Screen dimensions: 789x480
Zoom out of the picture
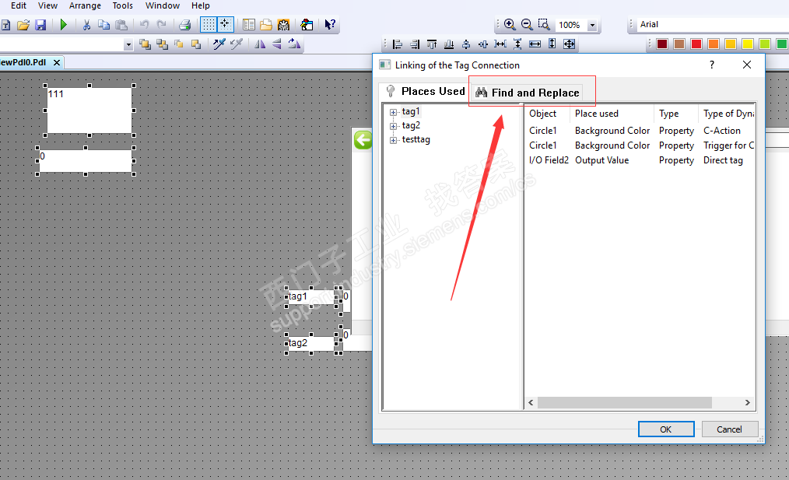coord(527,25)
